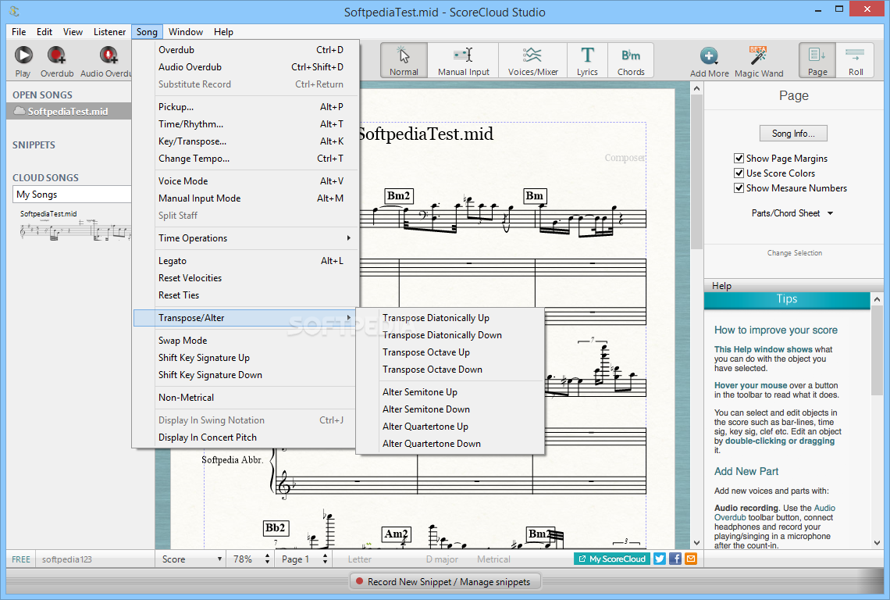Choose Shift Key Signature Up

click(246, 358)
